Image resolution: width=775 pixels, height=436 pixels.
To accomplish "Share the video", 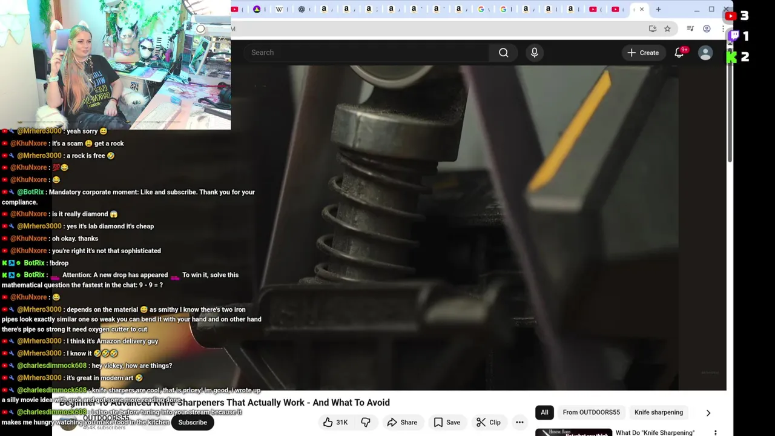I will 402,422.
